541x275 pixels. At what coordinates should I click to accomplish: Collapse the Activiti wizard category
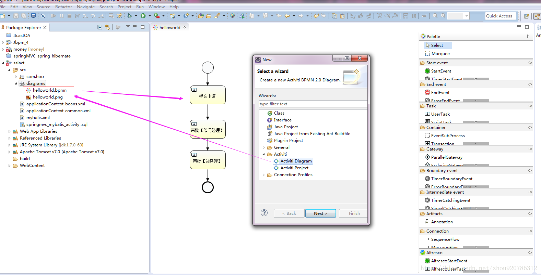[x=264, y=154]
